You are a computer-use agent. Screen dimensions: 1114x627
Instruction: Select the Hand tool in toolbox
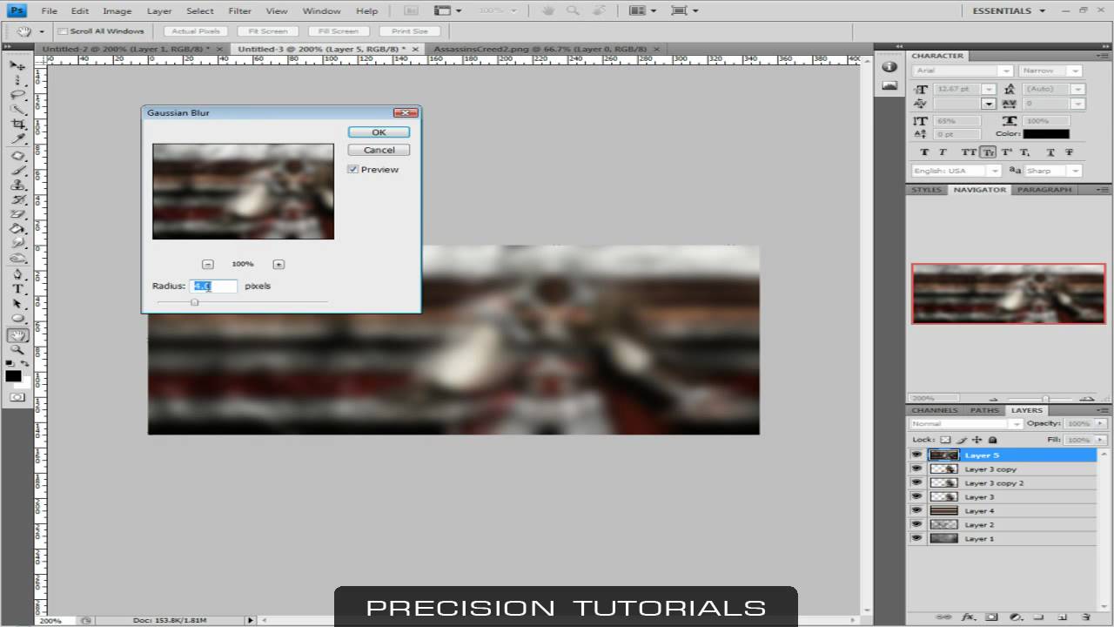tap(17, 335)
